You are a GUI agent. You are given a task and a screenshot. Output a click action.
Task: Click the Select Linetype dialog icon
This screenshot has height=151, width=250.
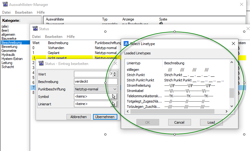coord(126,44)
